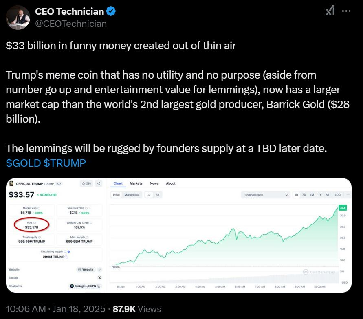Switch to line chart view icon

coord(150,195)
